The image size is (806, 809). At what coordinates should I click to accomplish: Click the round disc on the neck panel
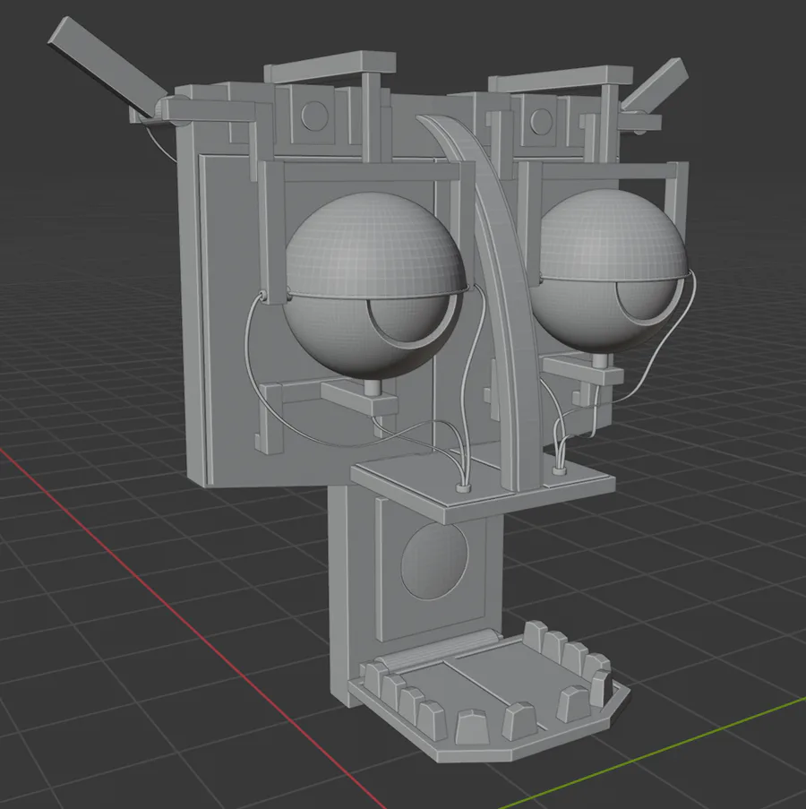coord(434,561)
